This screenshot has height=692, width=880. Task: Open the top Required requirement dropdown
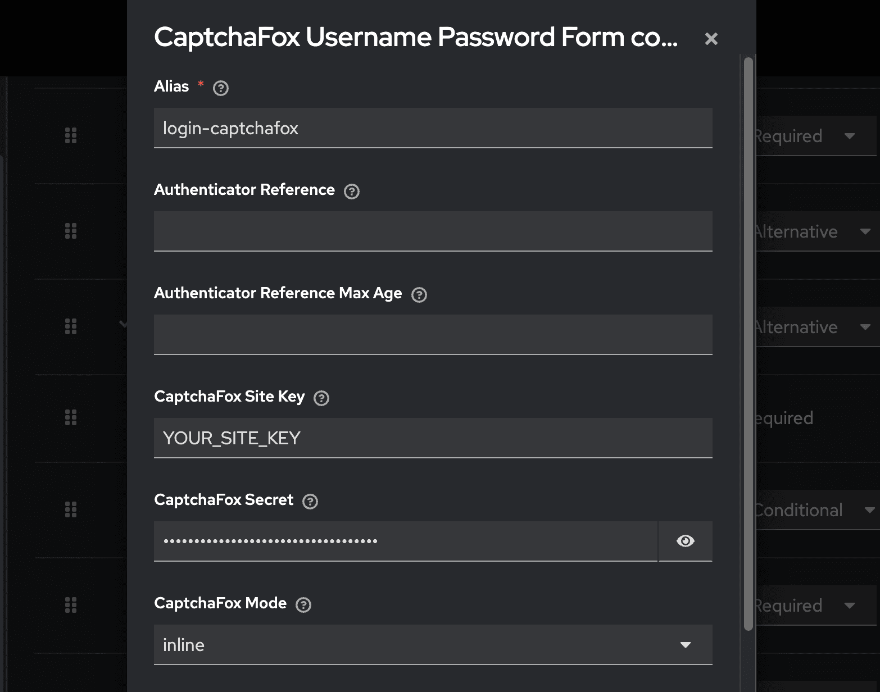pyautogui.click(x=815, y=136)
